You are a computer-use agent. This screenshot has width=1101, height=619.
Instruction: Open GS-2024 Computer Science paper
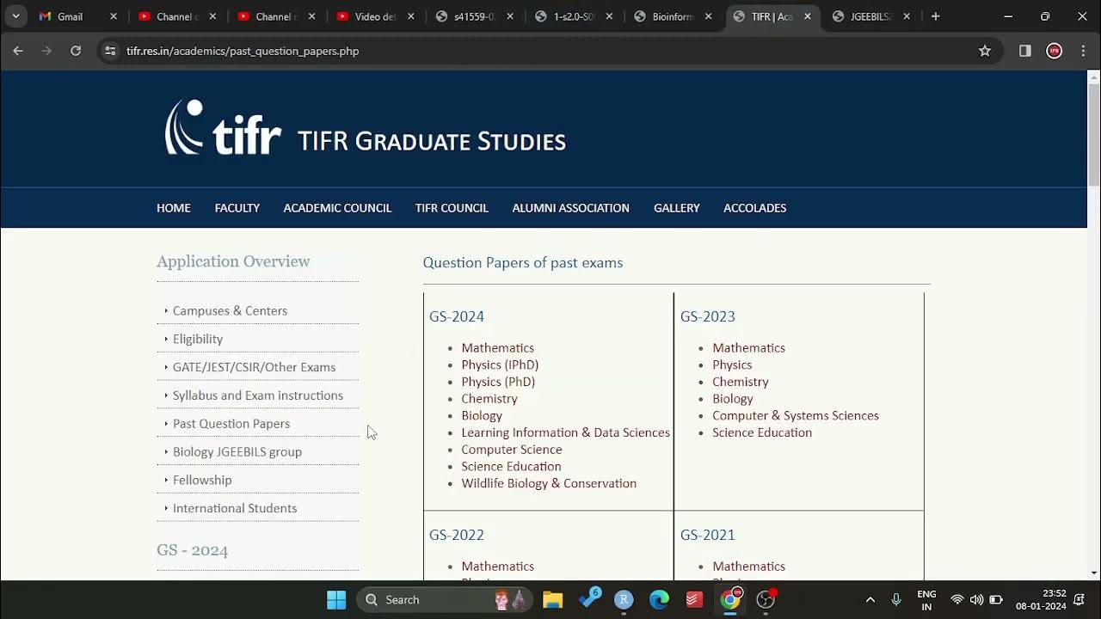(x=512, y=450)
